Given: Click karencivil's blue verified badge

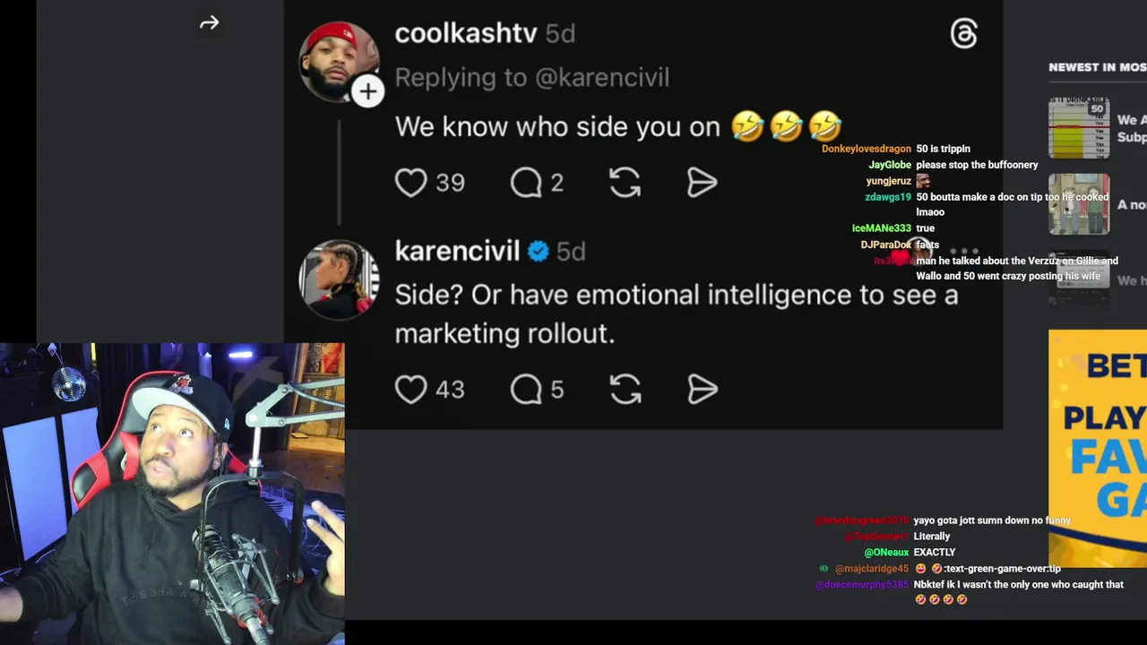Looking at the screenshot, I should pos(538,252).
